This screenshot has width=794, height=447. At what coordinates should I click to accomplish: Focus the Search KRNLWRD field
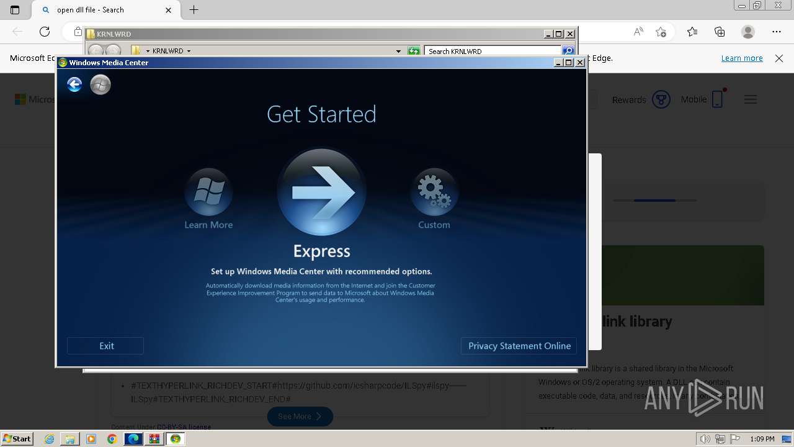(x=493, y=51)
